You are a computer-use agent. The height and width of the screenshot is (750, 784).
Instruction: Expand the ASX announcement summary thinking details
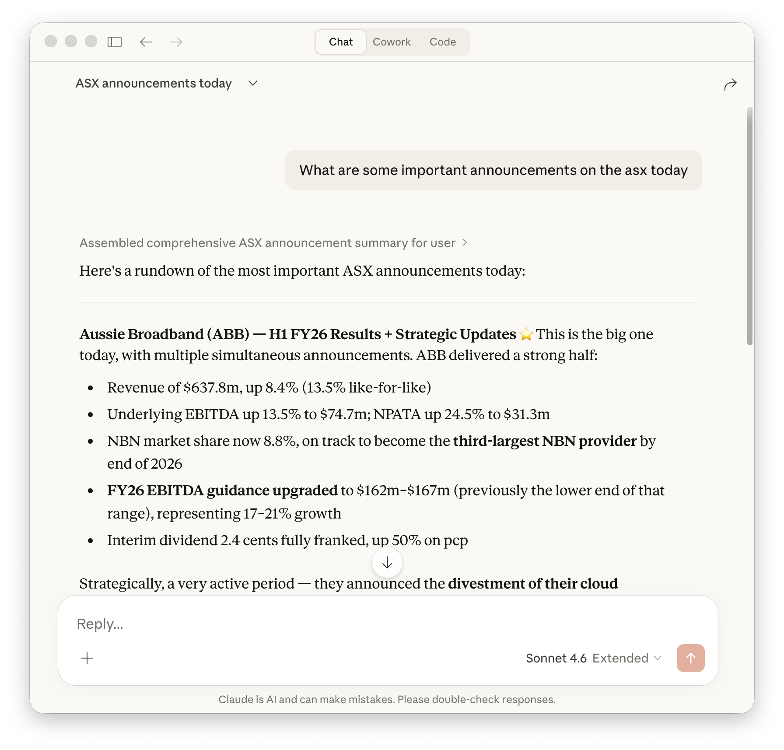[x=273, y=243]
